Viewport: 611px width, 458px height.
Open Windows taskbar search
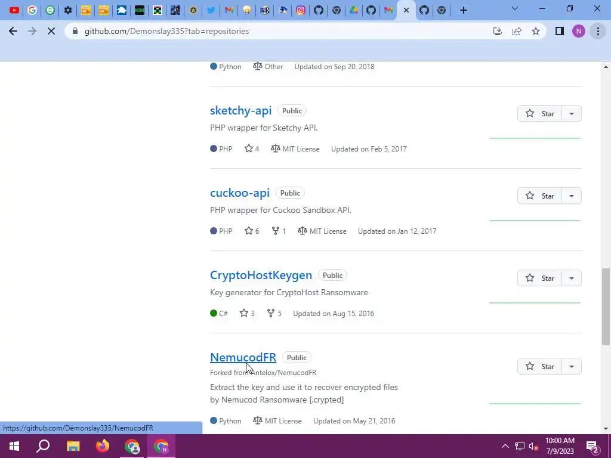[x=43, y=446]
